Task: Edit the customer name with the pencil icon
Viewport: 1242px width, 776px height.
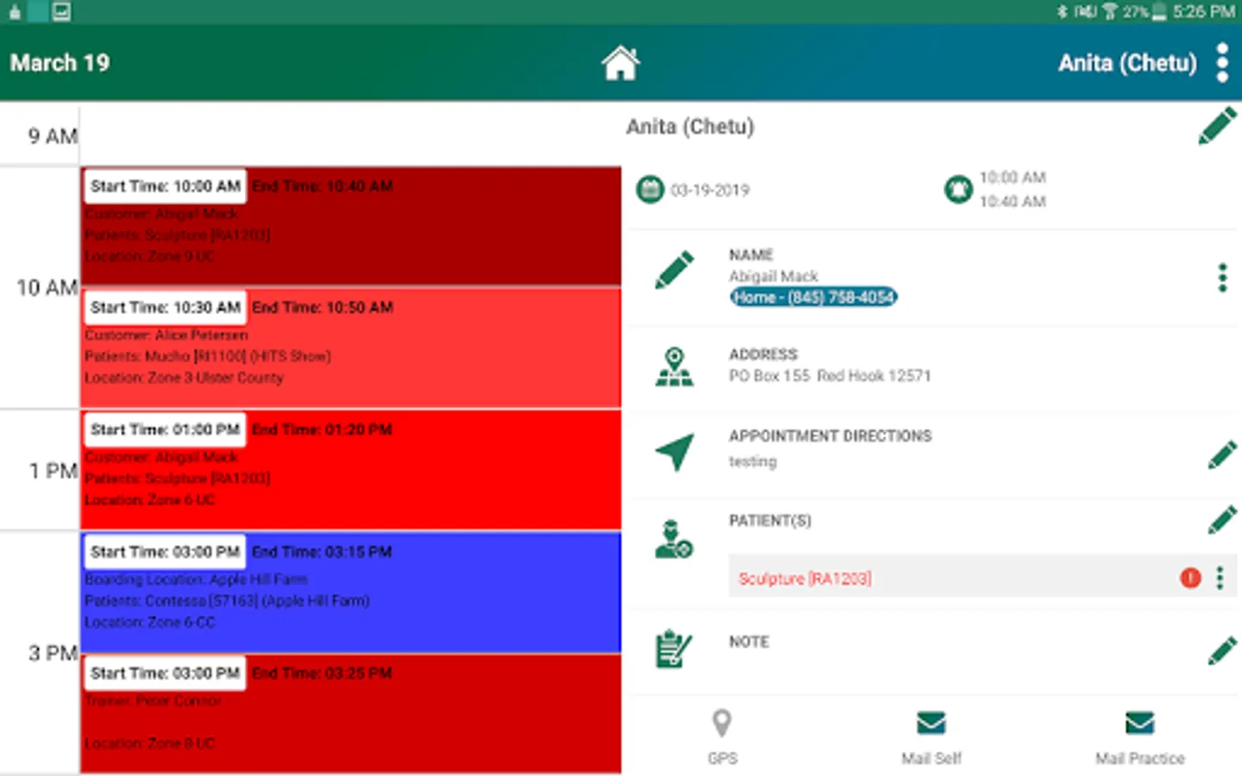Action: click(x=674, y=270)
